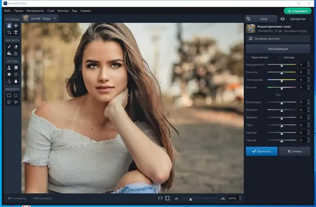Enable the Чёрно-белое checkbox
This screenshot has width=316, height=207.
point(248,57)
